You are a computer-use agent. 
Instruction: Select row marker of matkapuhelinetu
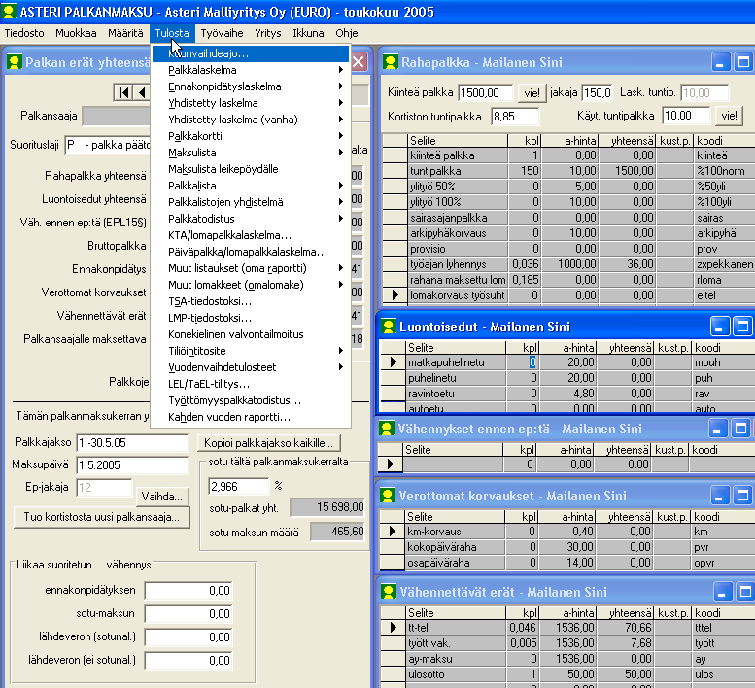[x=394, y=362]
